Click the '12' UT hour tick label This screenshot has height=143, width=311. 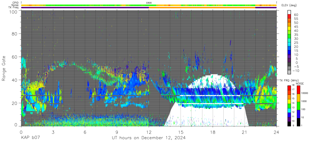pos(149,132)
